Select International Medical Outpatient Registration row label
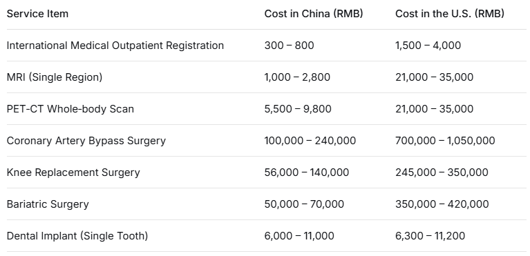 [x=115, y=46]
